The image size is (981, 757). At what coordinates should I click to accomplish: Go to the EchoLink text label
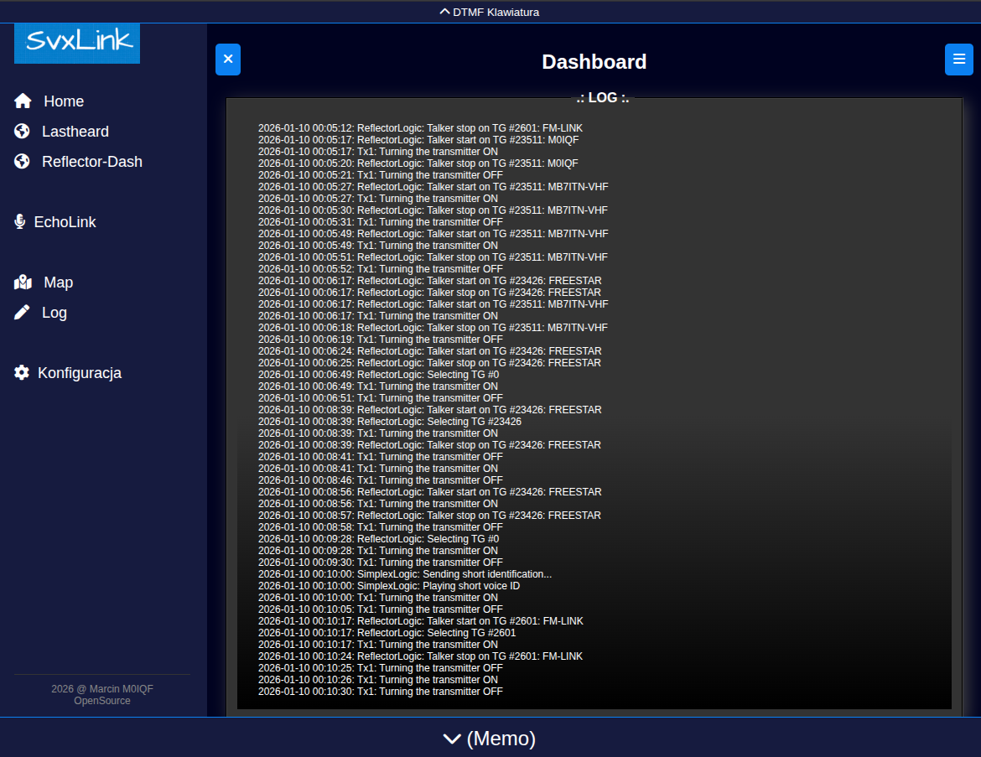pos(65,222)
